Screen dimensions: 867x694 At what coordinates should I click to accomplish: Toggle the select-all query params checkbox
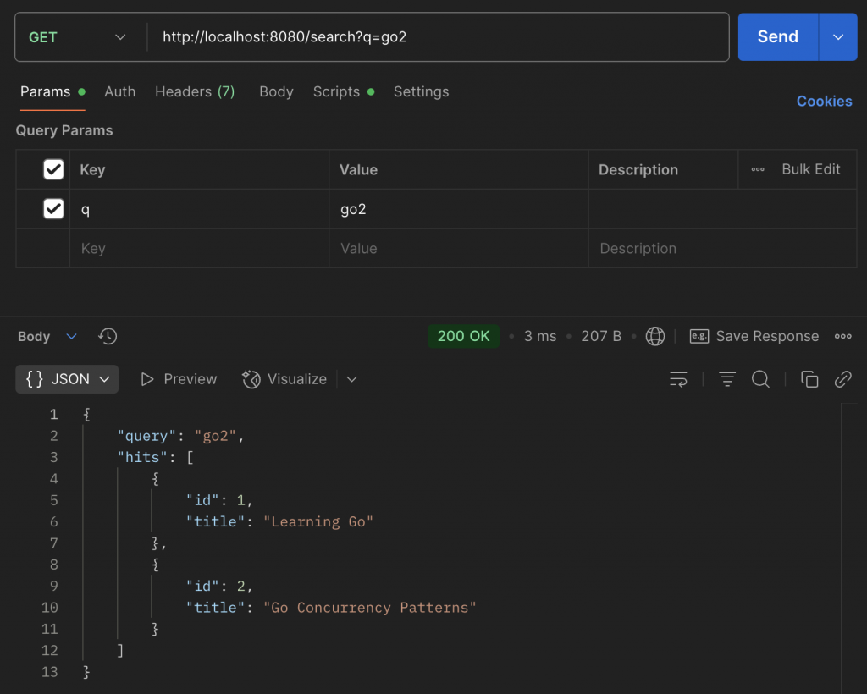(x=53, y=169)
